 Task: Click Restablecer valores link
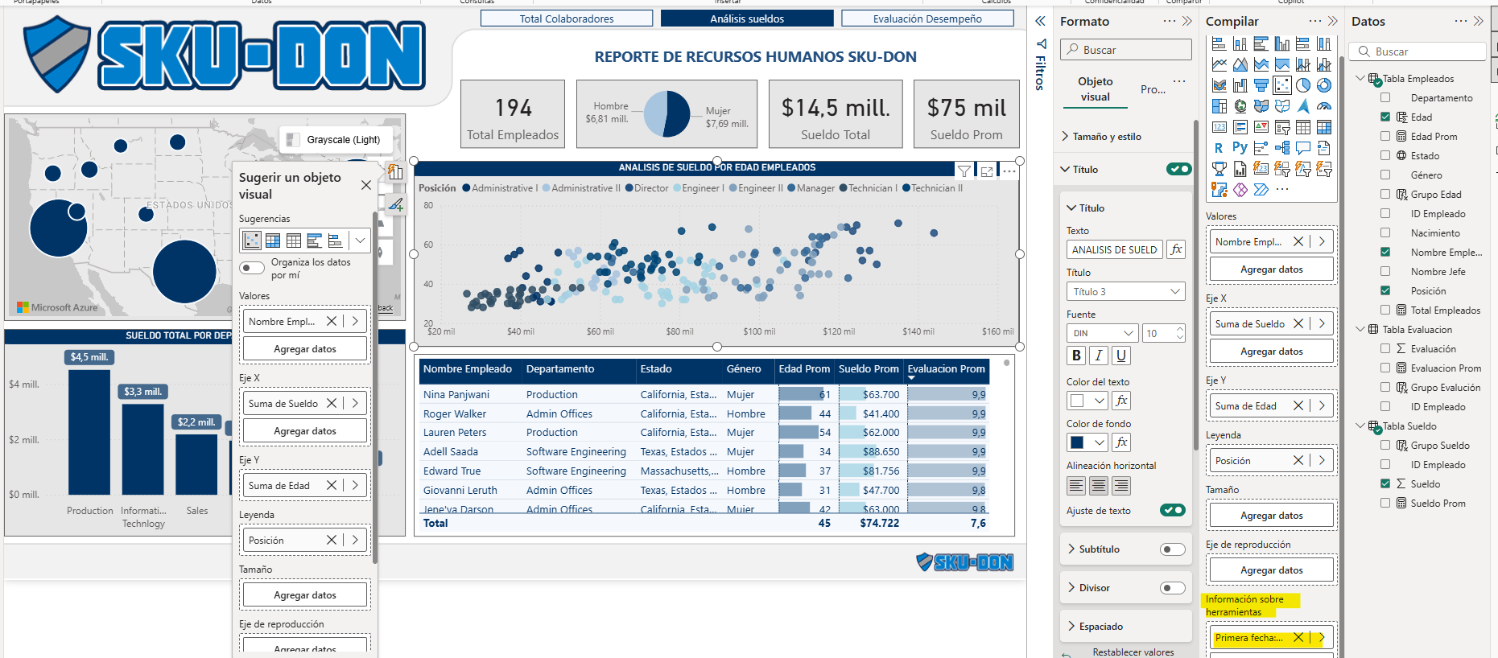(x=1133, y=652)
